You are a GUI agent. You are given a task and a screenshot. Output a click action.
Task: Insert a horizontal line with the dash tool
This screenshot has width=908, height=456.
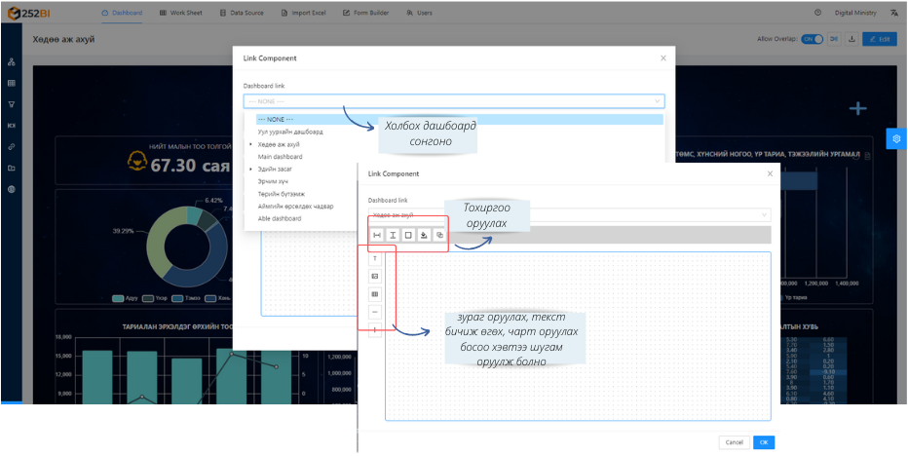point(375,312)
